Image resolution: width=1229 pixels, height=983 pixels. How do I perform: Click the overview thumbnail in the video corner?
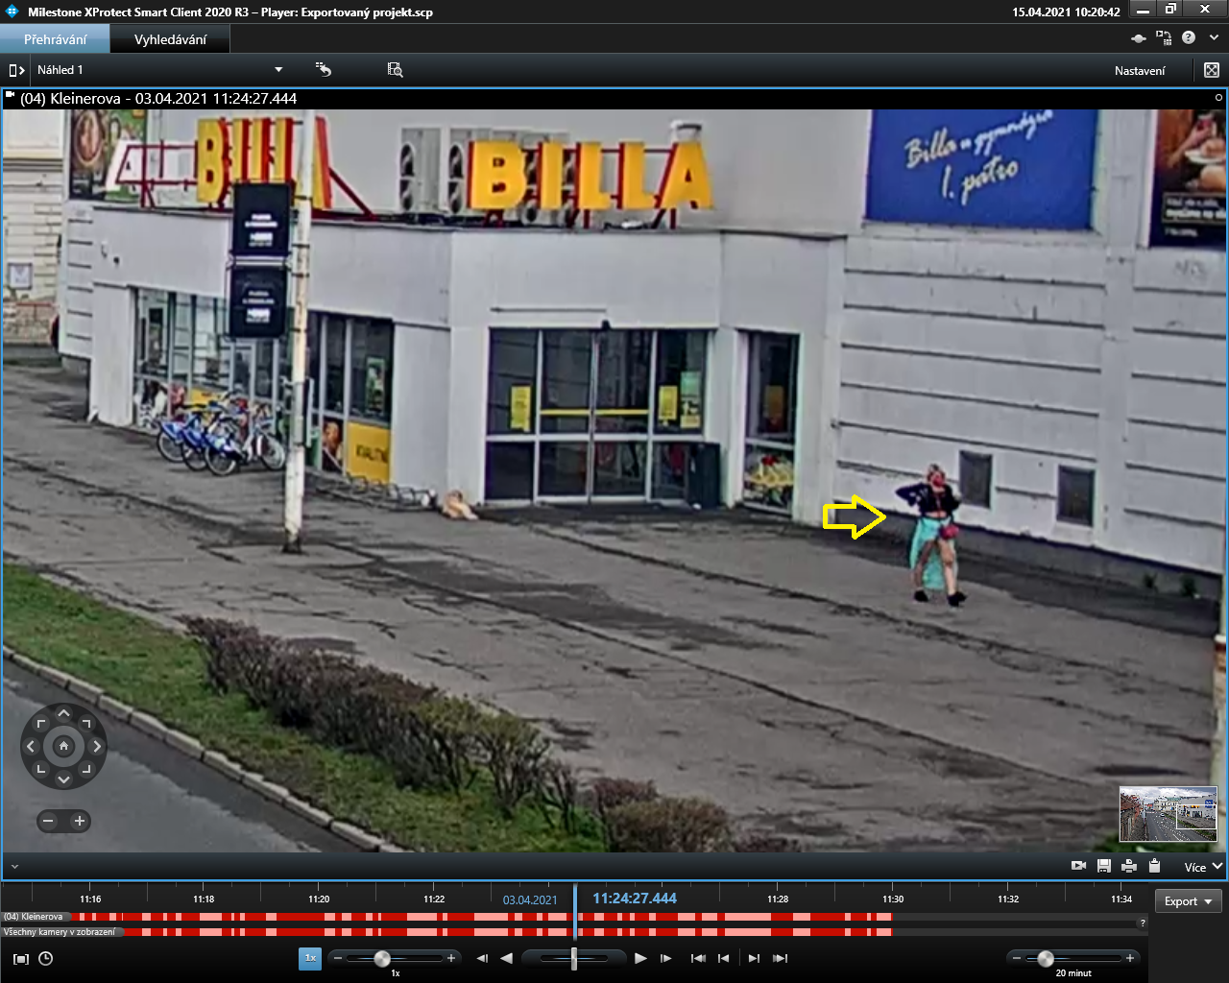(1168, 814)
